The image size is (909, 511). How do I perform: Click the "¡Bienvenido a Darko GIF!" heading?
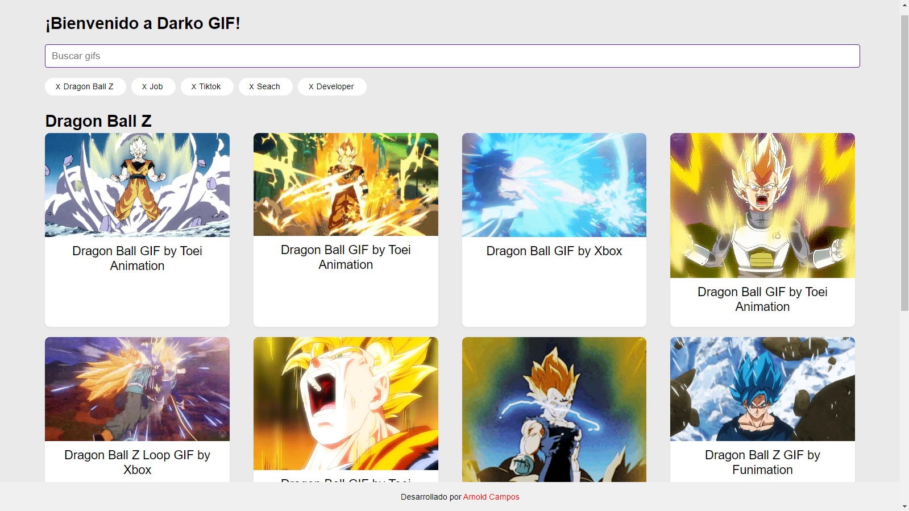(x=143, y=23)
